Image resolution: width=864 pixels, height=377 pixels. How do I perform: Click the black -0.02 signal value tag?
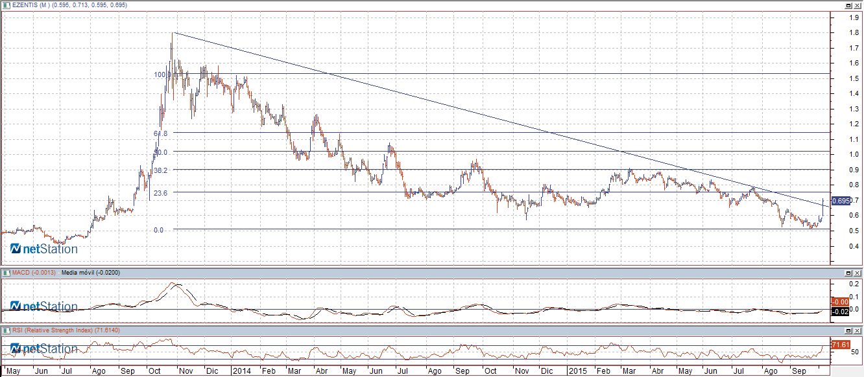coord(839,312)
